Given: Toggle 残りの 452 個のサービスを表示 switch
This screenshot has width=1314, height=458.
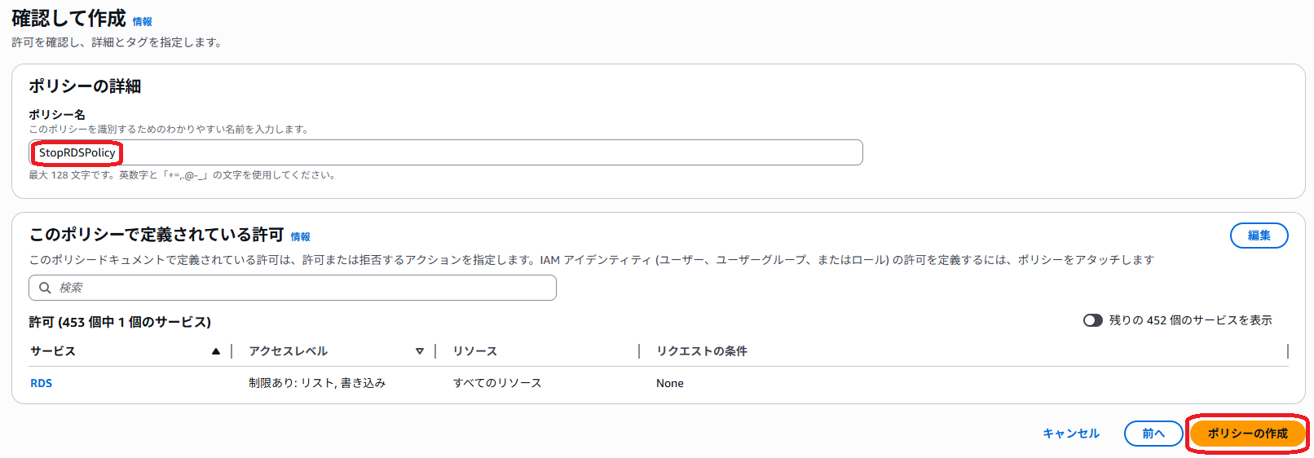Looking at the screenshot, I should (1093, 320).
